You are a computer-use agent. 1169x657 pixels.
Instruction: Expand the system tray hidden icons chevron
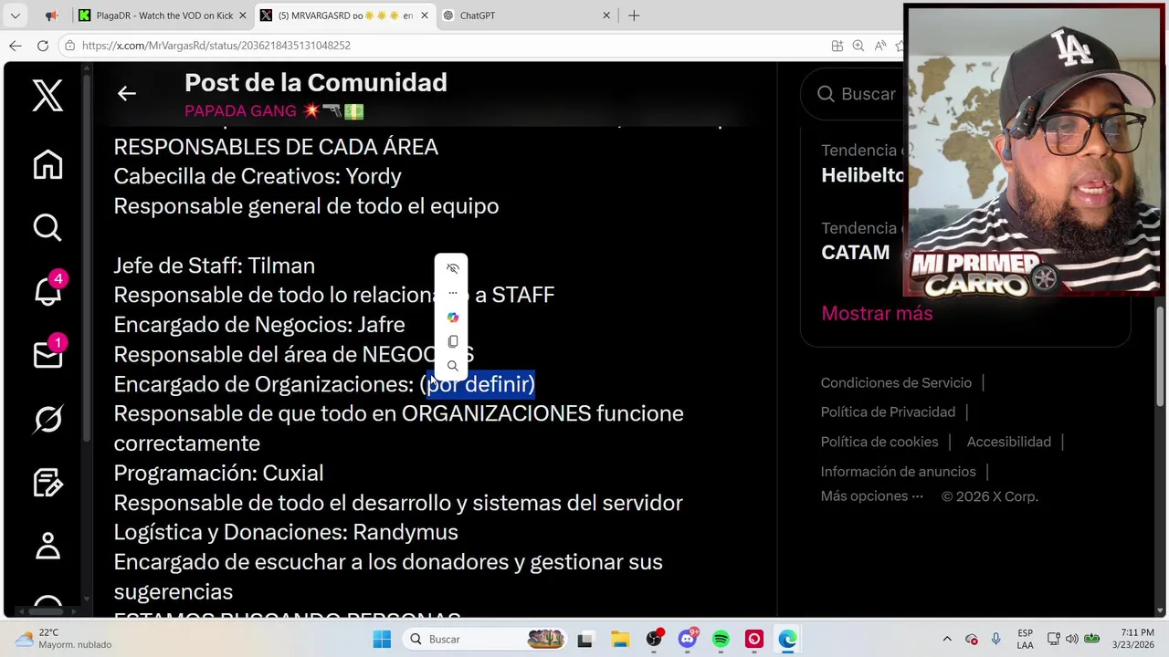(x=947, y=639)
